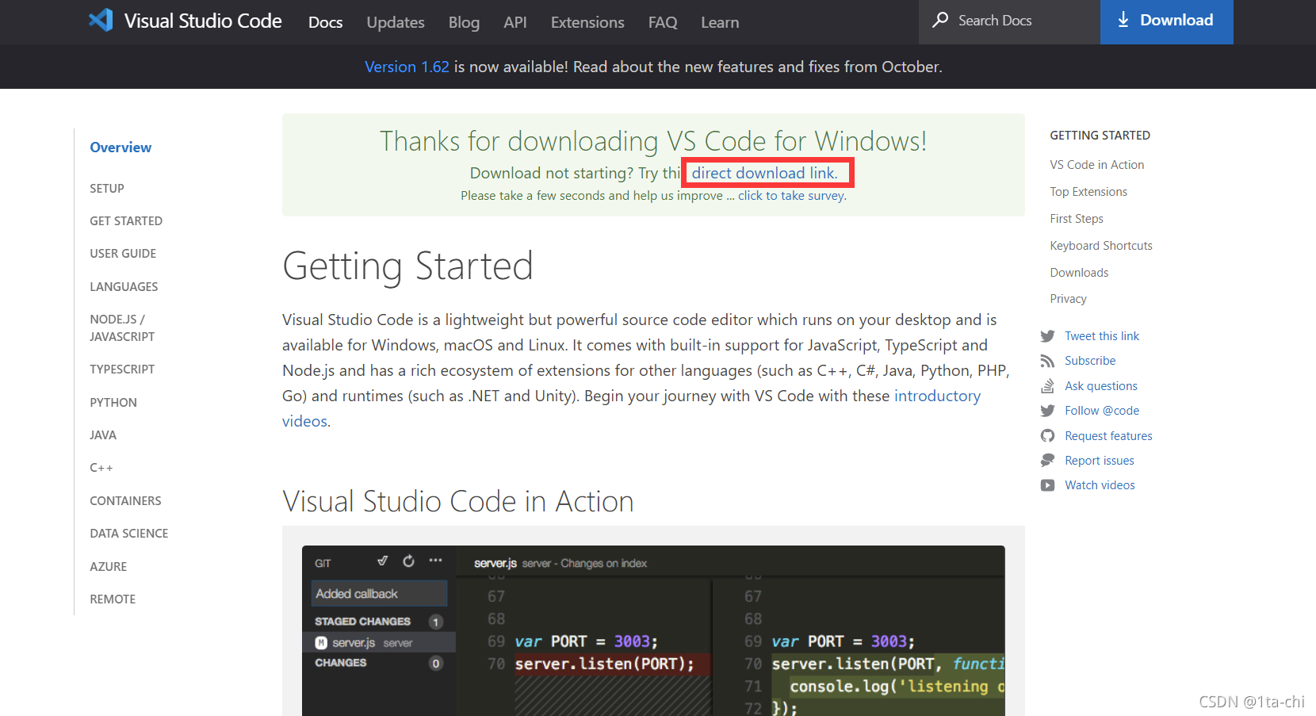Expand USER GUIDE section in sidebar
Image resolution: width=1316 pixels, height=716 pixels.
(x=123, y=254)
